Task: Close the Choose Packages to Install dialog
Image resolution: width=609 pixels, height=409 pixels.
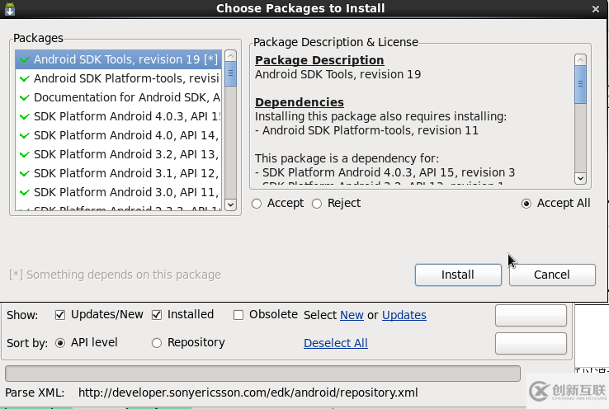Action: 596,9
